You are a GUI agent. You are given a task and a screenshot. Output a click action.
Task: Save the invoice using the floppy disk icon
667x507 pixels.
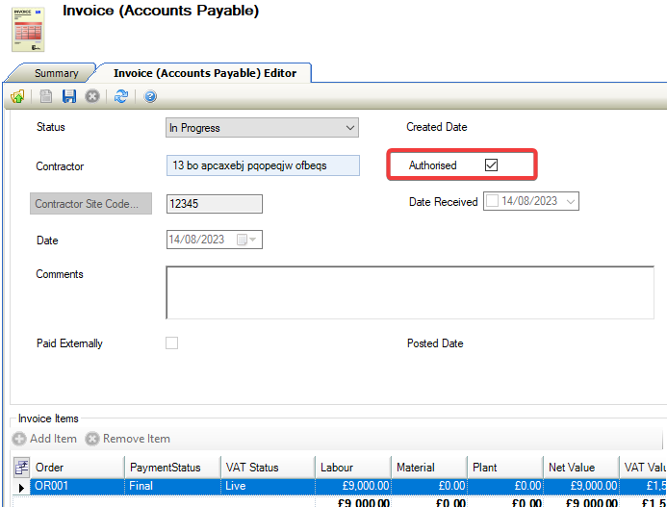tap(69, 96)
